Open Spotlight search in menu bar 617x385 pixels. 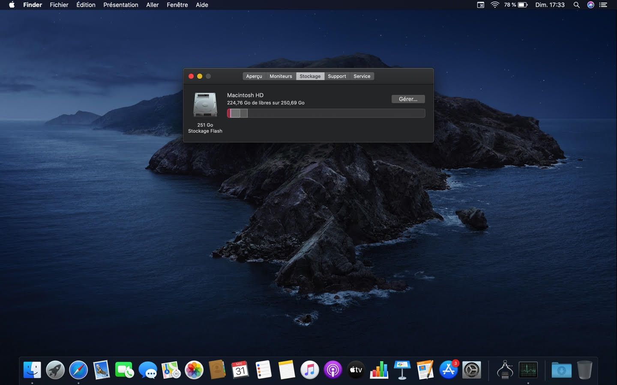click(x=576, y=5)
